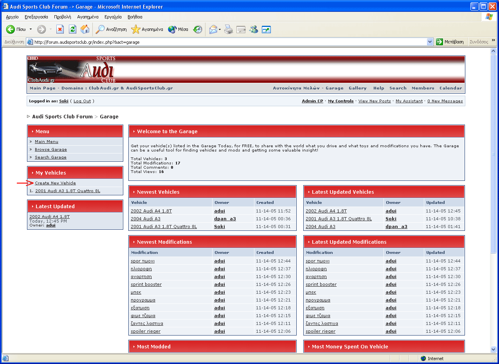Refresh the page with the toolbar icon
The height and width of the screenshot is (364, 499).
[x=72, y=30]
